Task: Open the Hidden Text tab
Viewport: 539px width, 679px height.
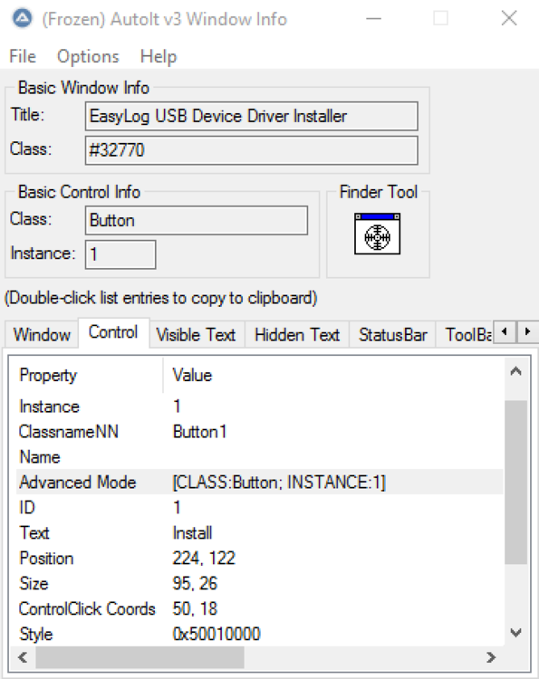Action: click(x=297, y=335)
